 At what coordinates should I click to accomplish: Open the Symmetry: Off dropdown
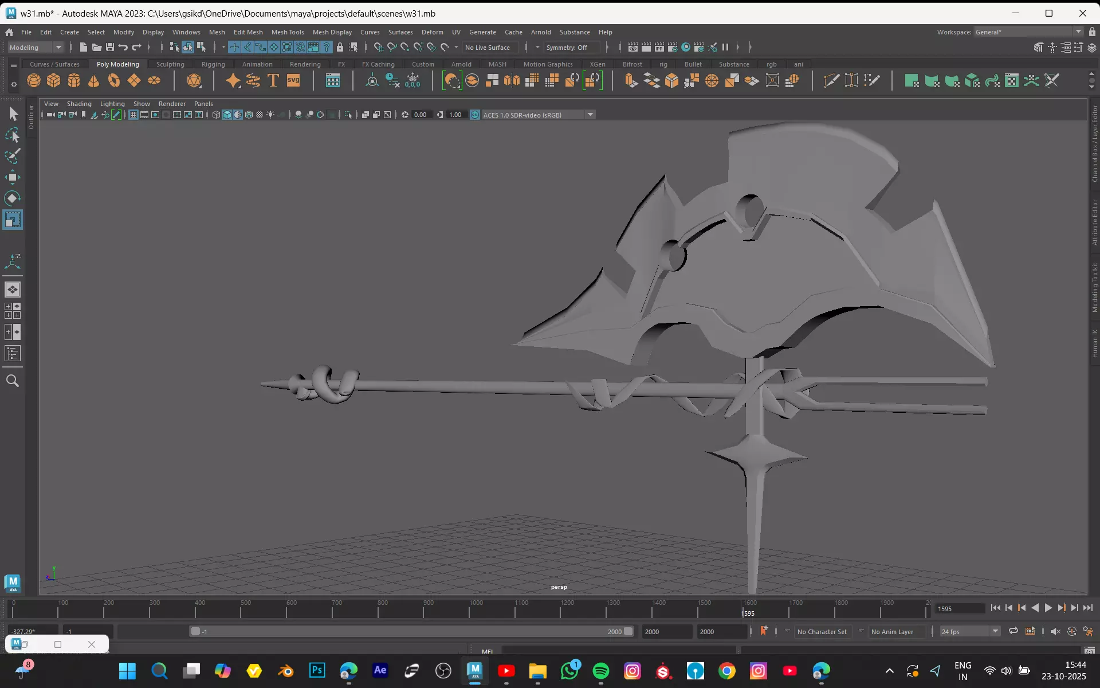pos(571,48)
